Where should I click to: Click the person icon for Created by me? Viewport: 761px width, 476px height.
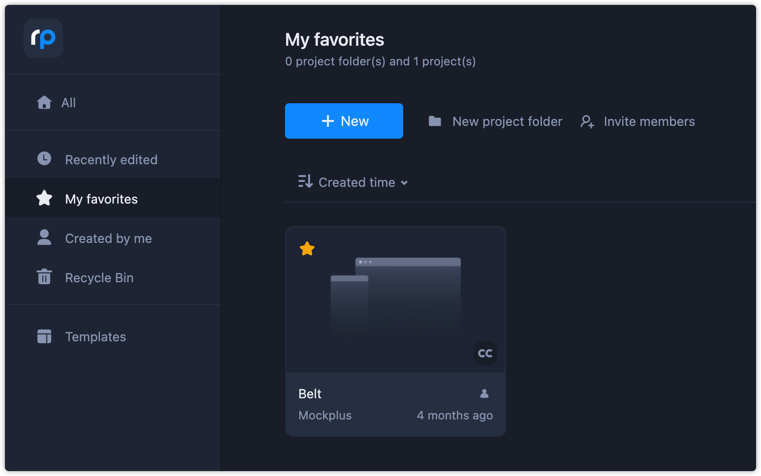tap(44, 237)
